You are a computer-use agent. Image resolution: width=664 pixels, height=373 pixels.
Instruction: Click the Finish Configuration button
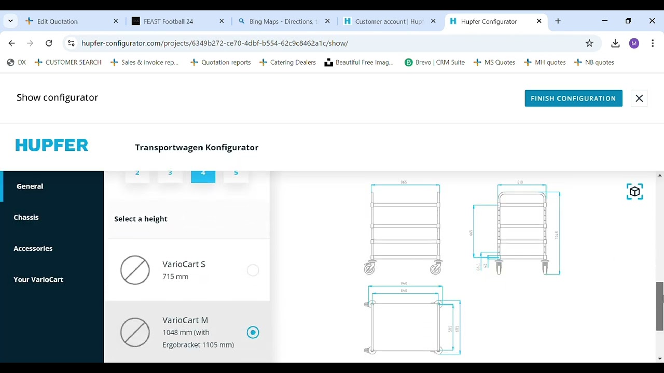click(573, 98)
